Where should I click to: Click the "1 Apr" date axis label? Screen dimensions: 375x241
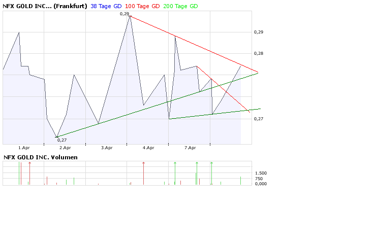tap(24, 148)
